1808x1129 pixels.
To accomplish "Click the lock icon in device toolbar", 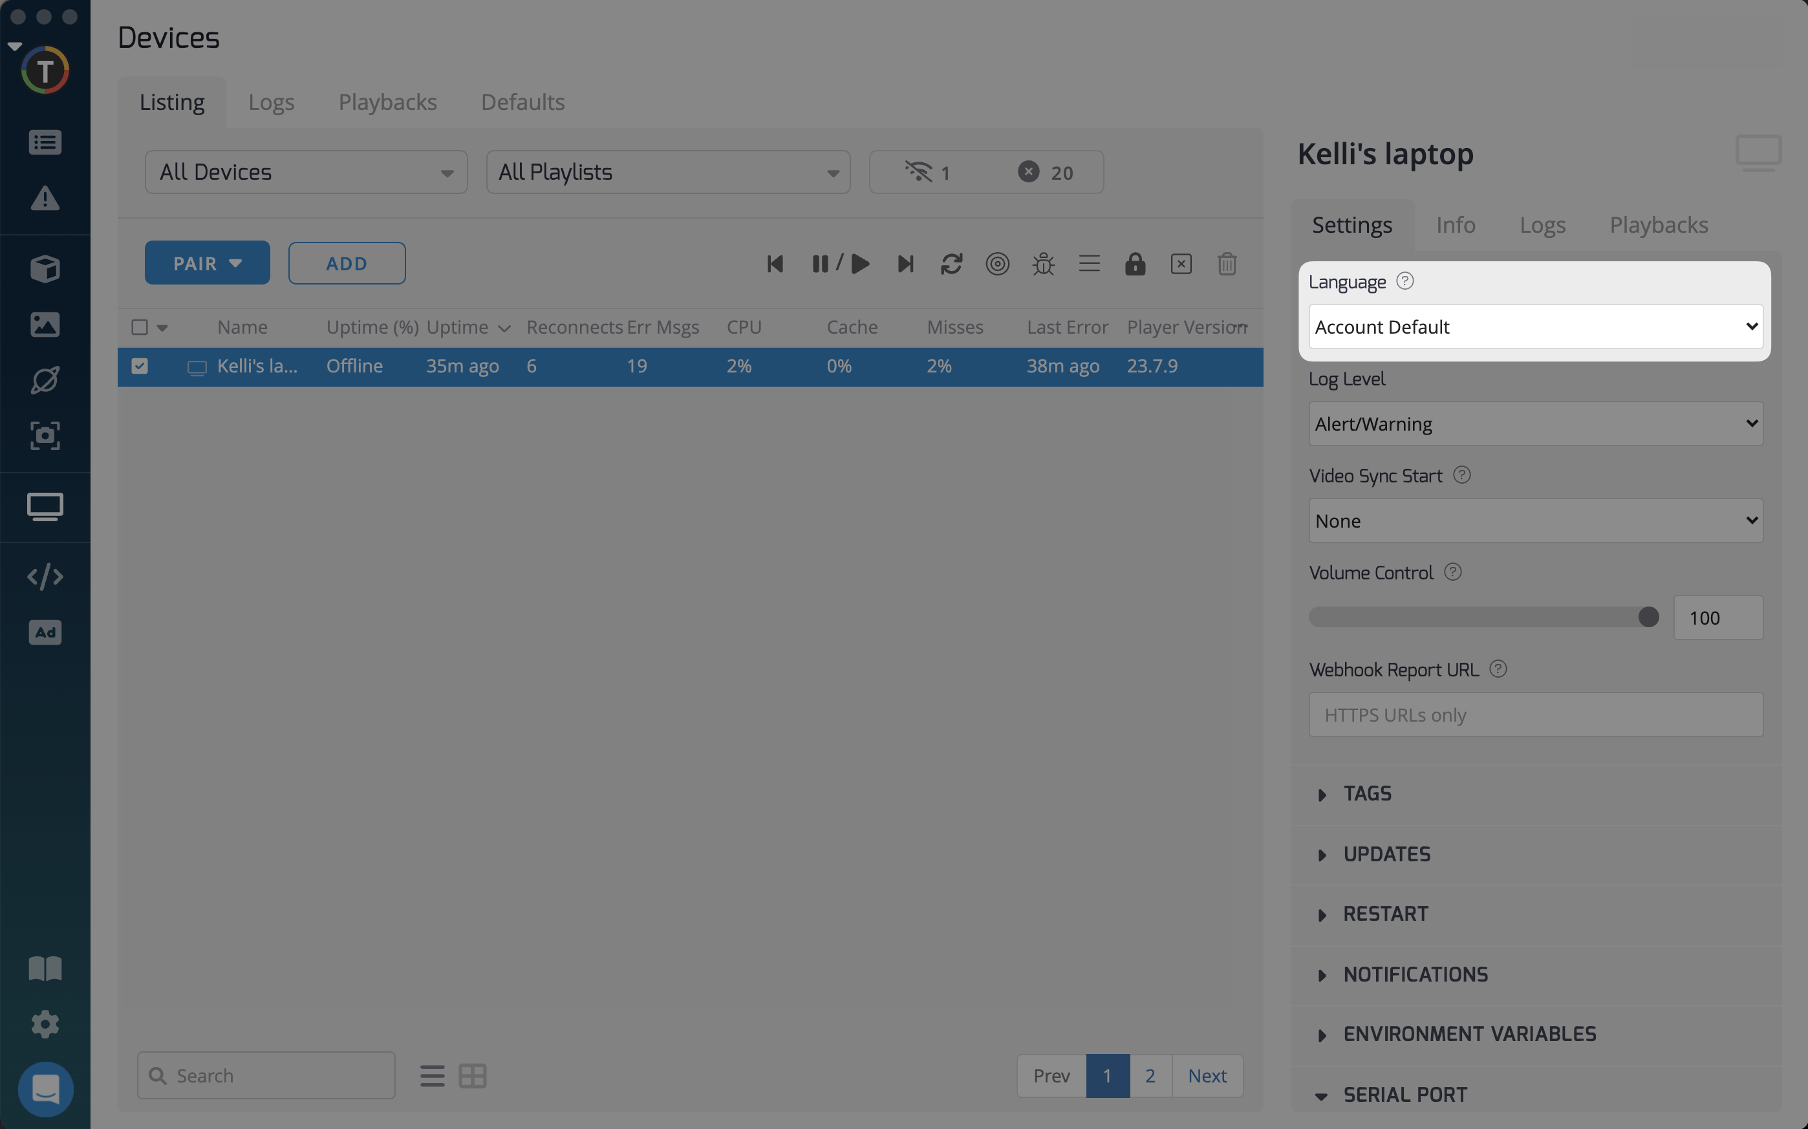I will (1135, 264).
